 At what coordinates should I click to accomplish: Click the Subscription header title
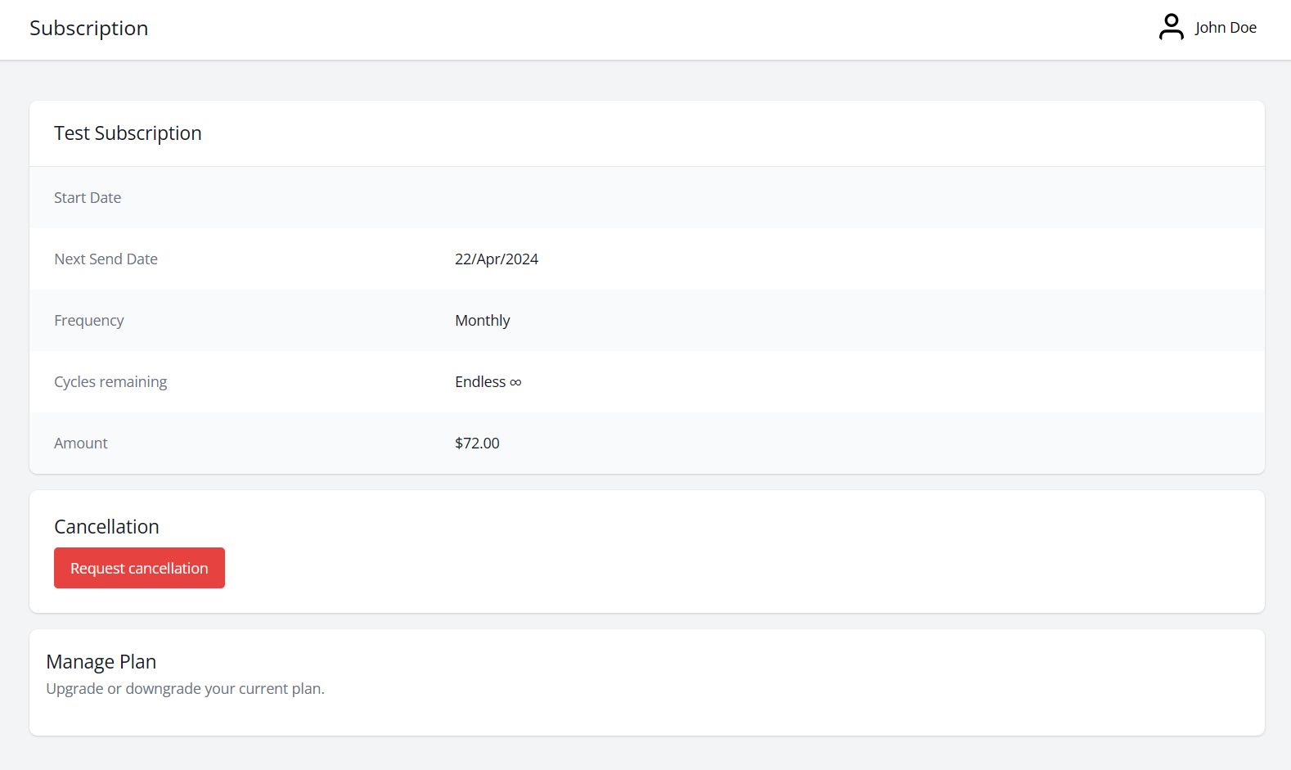(x=88, y=28)
